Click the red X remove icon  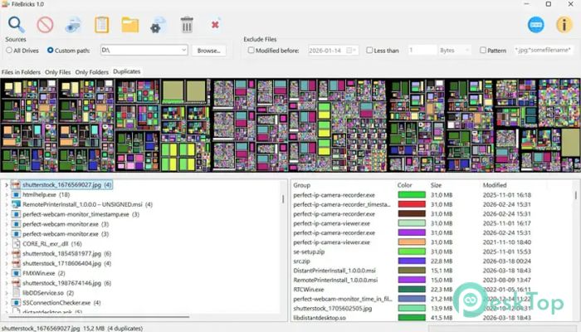point(215,24)
